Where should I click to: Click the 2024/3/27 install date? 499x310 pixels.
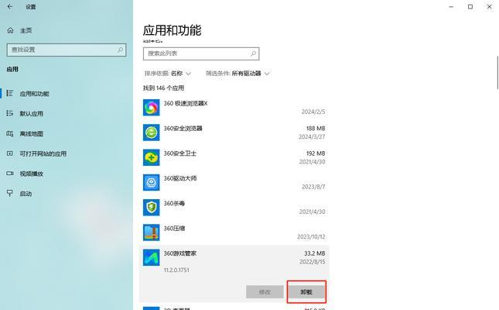coord(312,136)
